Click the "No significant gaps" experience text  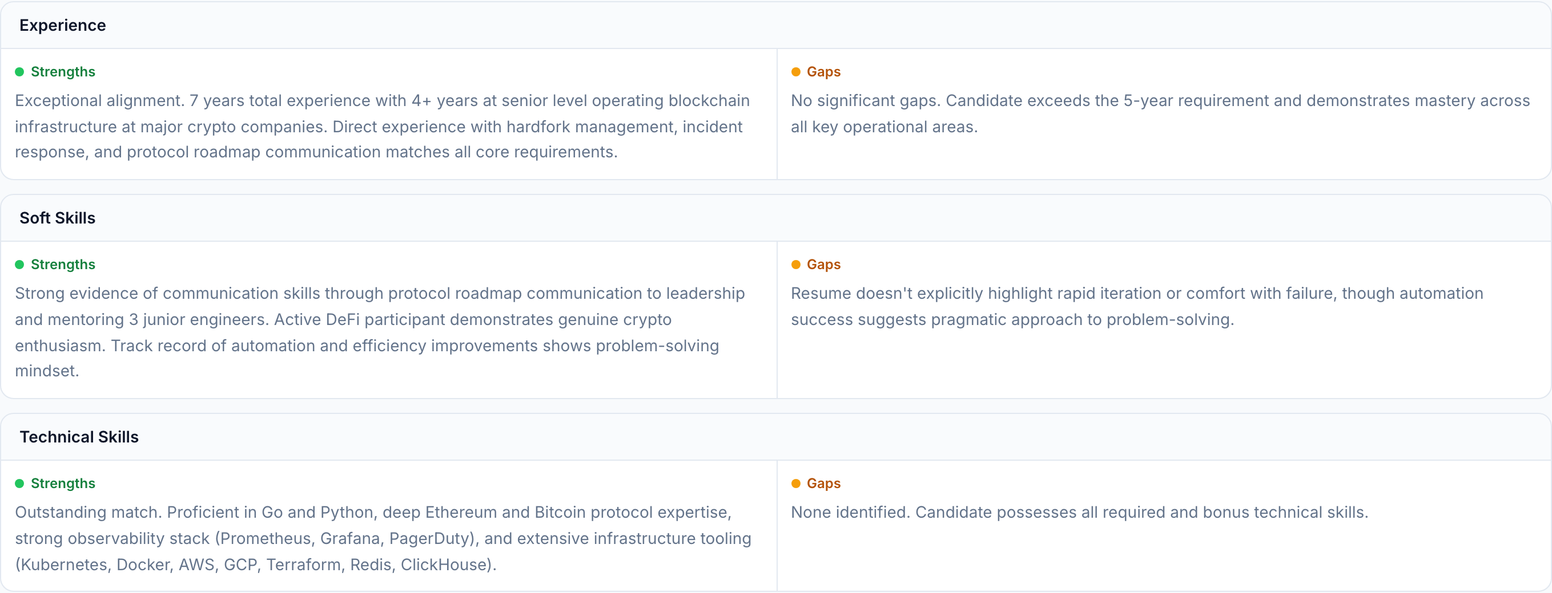tap(1160, 113)
